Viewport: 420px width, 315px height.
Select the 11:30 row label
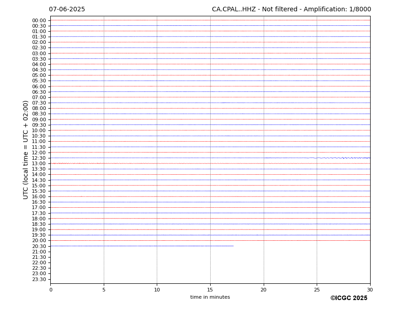(39, 147)
